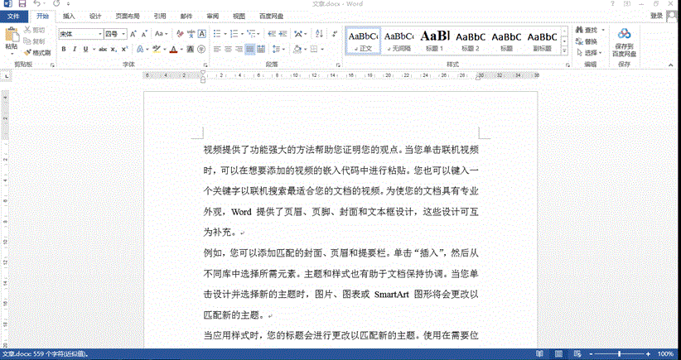This screenshot has width=681, height=360.
Task: Open the Page Layout (页面布局) tab
Action: [127, 16]
